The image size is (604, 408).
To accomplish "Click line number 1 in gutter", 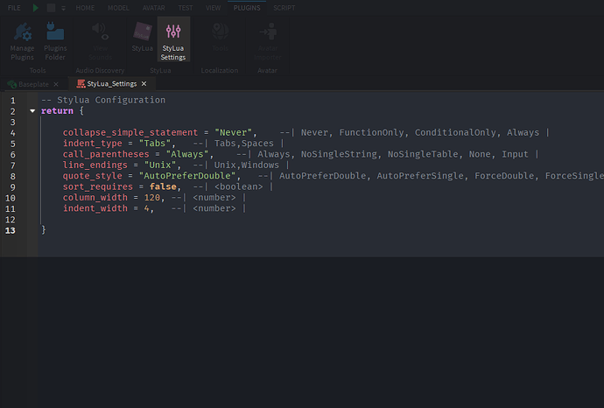I will pos(13,101).
